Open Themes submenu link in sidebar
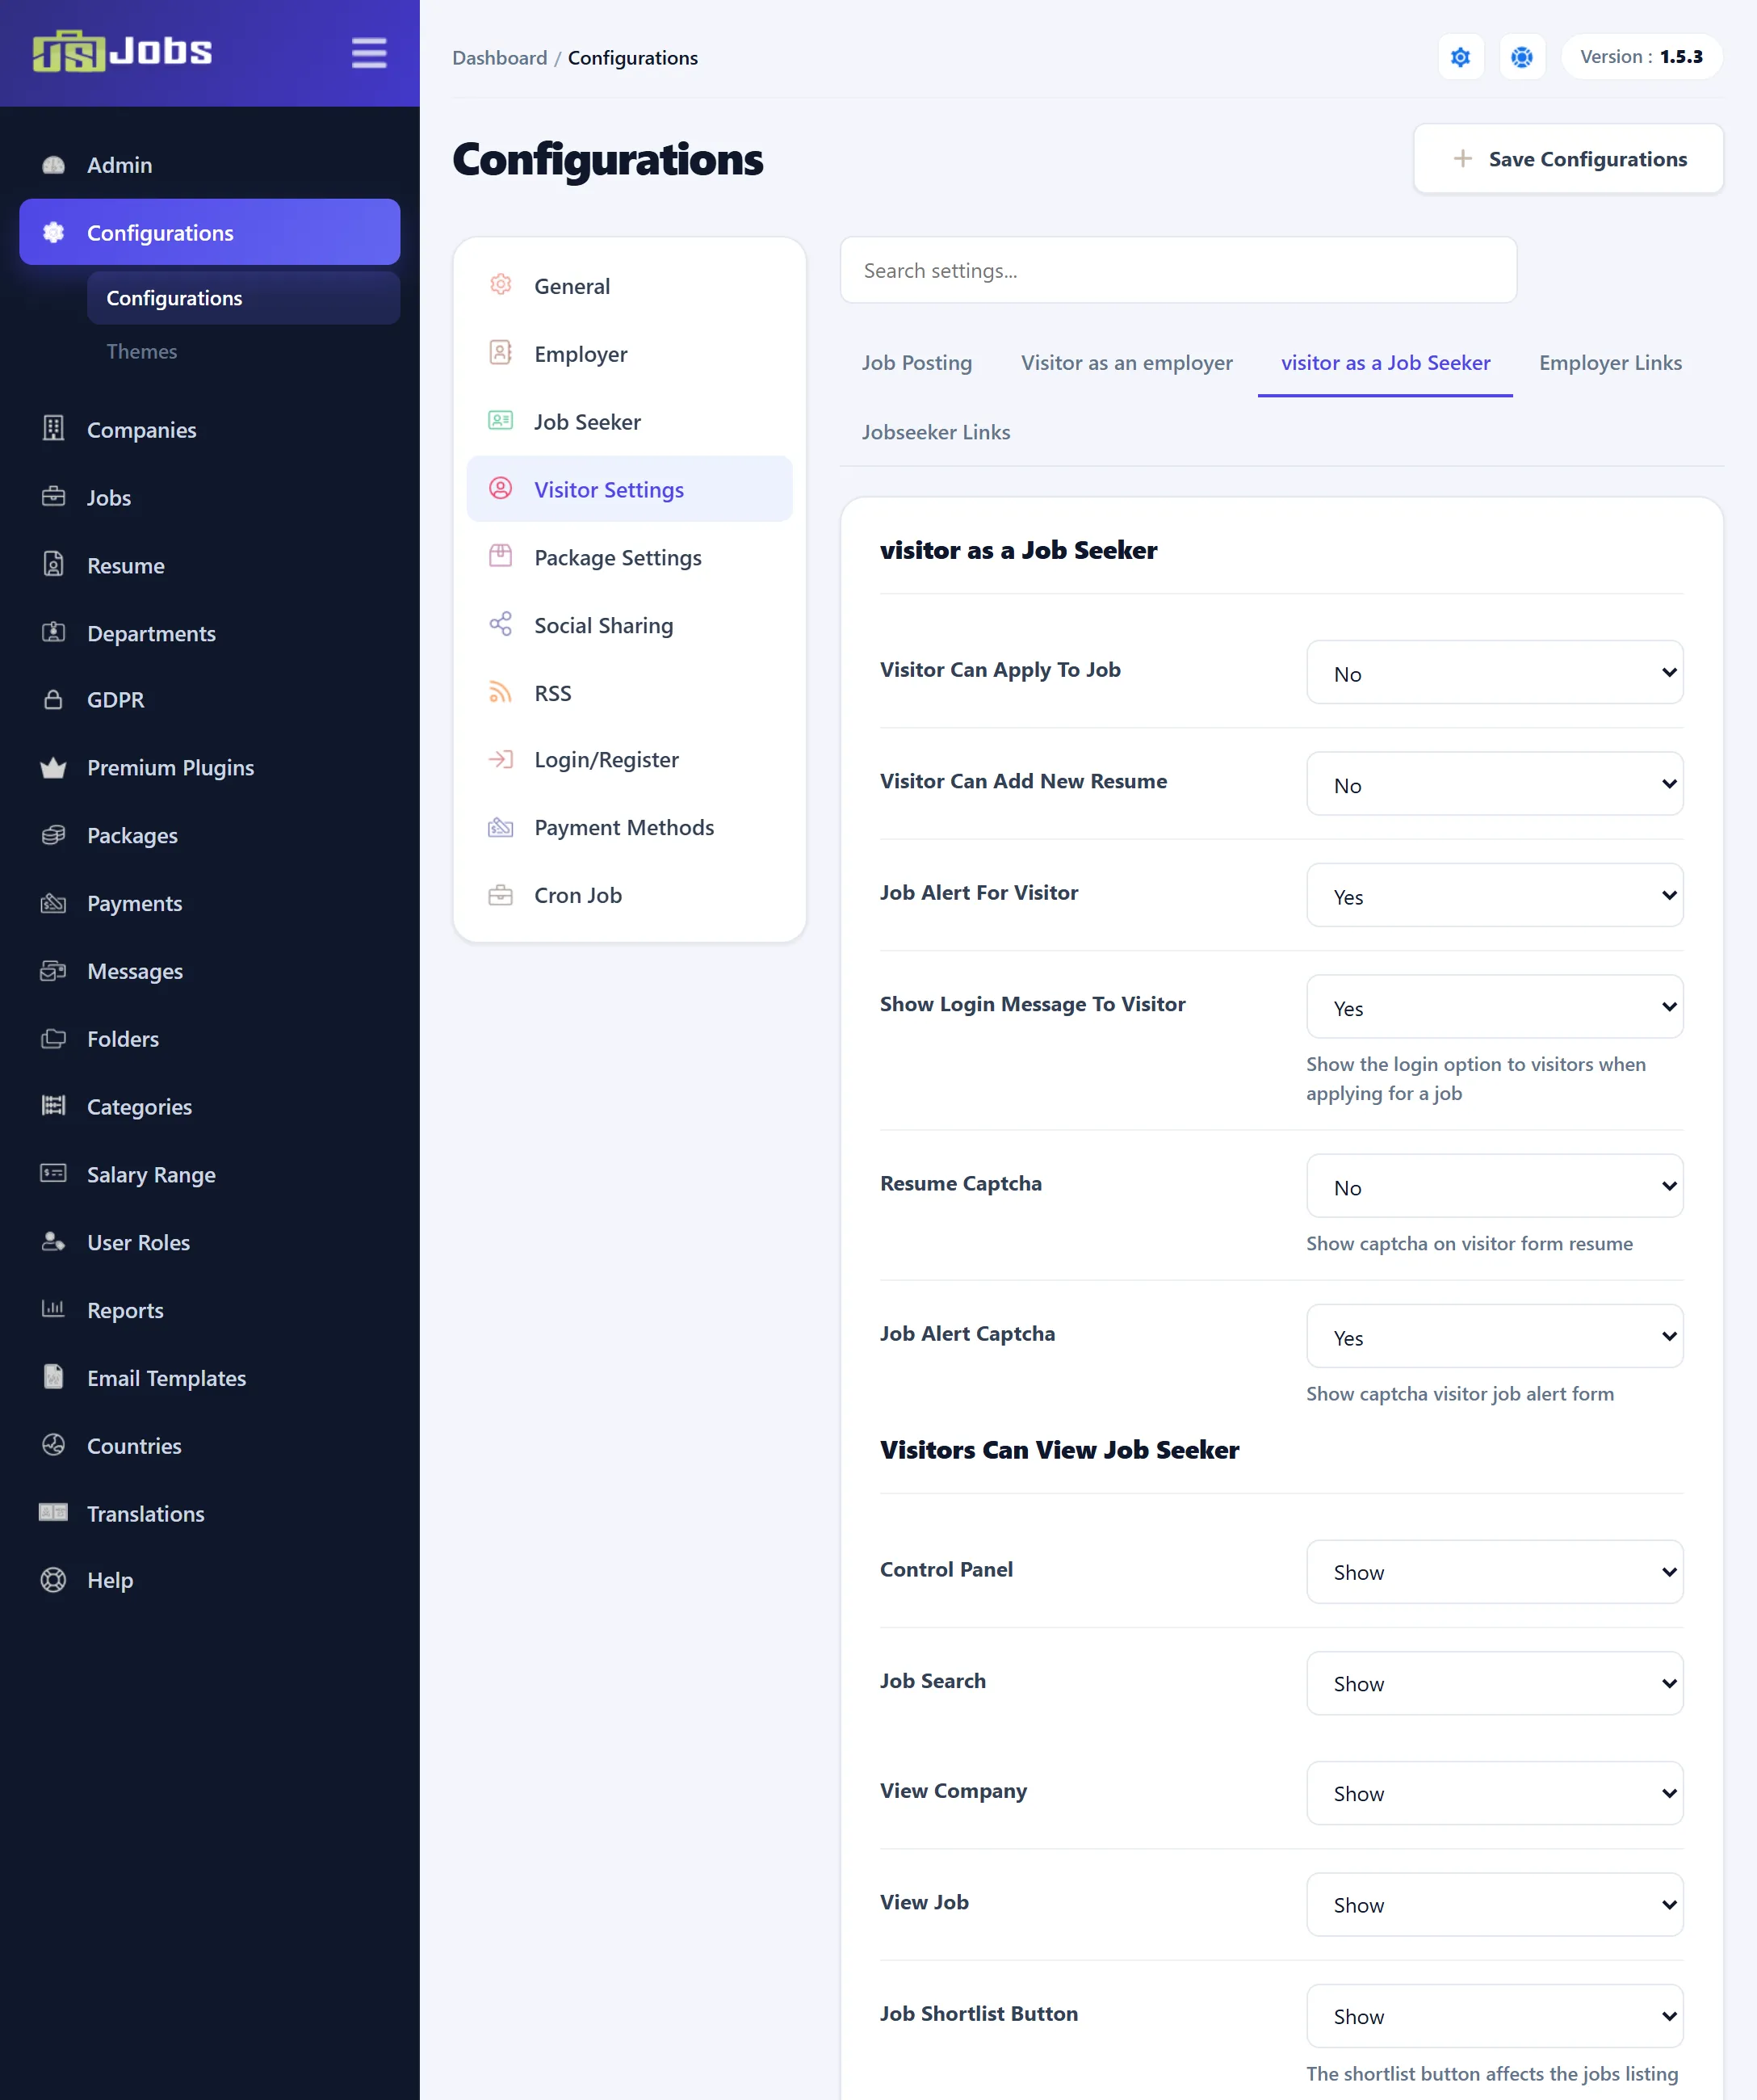Screen dimensions: 1757x2100 tap(142, 352)
